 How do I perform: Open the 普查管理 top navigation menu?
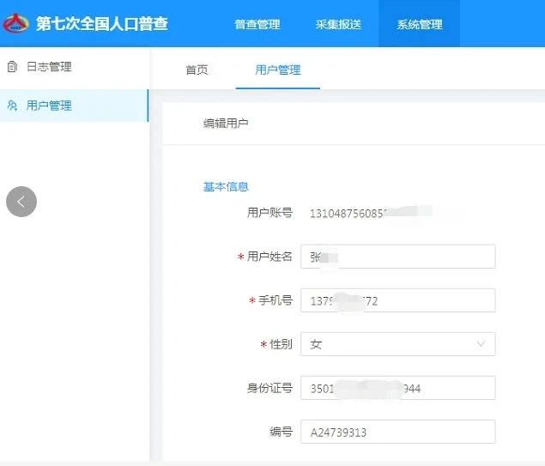click(257, 24)
